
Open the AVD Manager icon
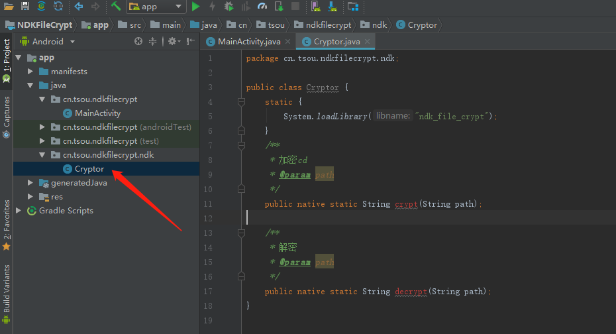pos(315,6)
